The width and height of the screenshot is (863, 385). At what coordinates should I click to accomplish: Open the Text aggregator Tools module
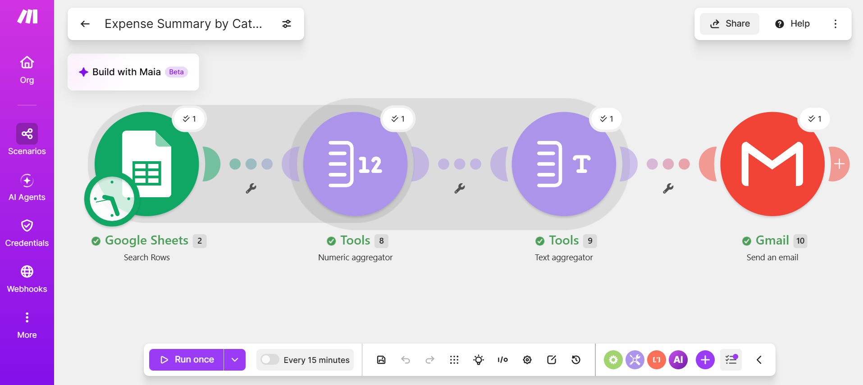(564, 164)
